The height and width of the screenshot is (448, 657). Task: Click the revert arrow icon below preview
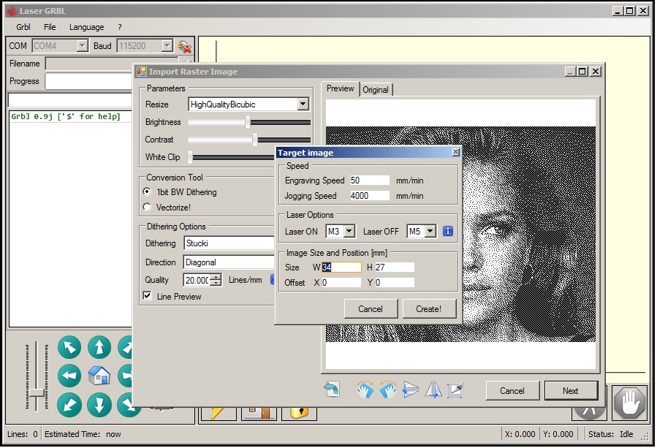[332, 390]
